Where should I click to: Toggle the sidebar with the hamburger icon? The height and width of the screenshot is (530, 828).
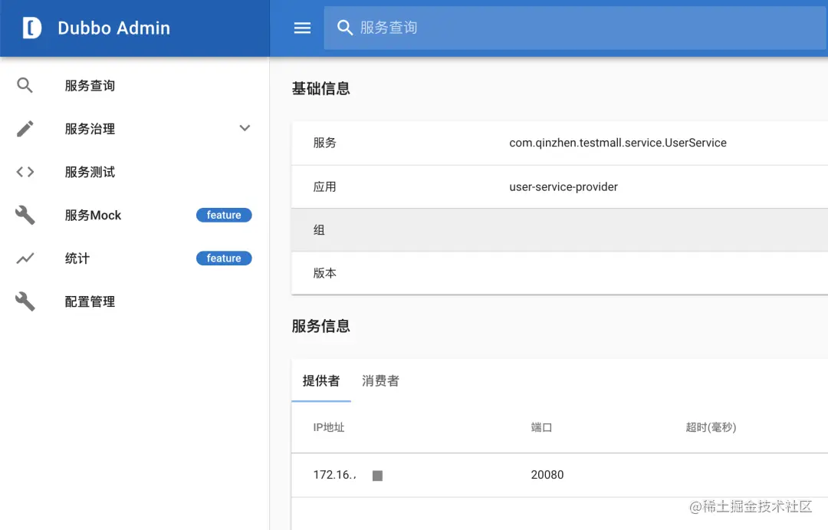point(301,28)
